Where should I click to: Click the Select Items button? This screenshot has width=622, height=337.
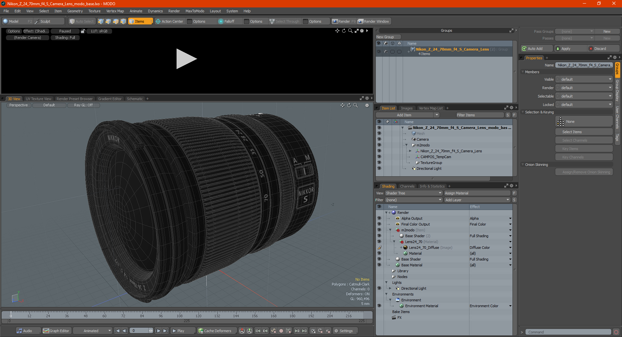point(584,132)
